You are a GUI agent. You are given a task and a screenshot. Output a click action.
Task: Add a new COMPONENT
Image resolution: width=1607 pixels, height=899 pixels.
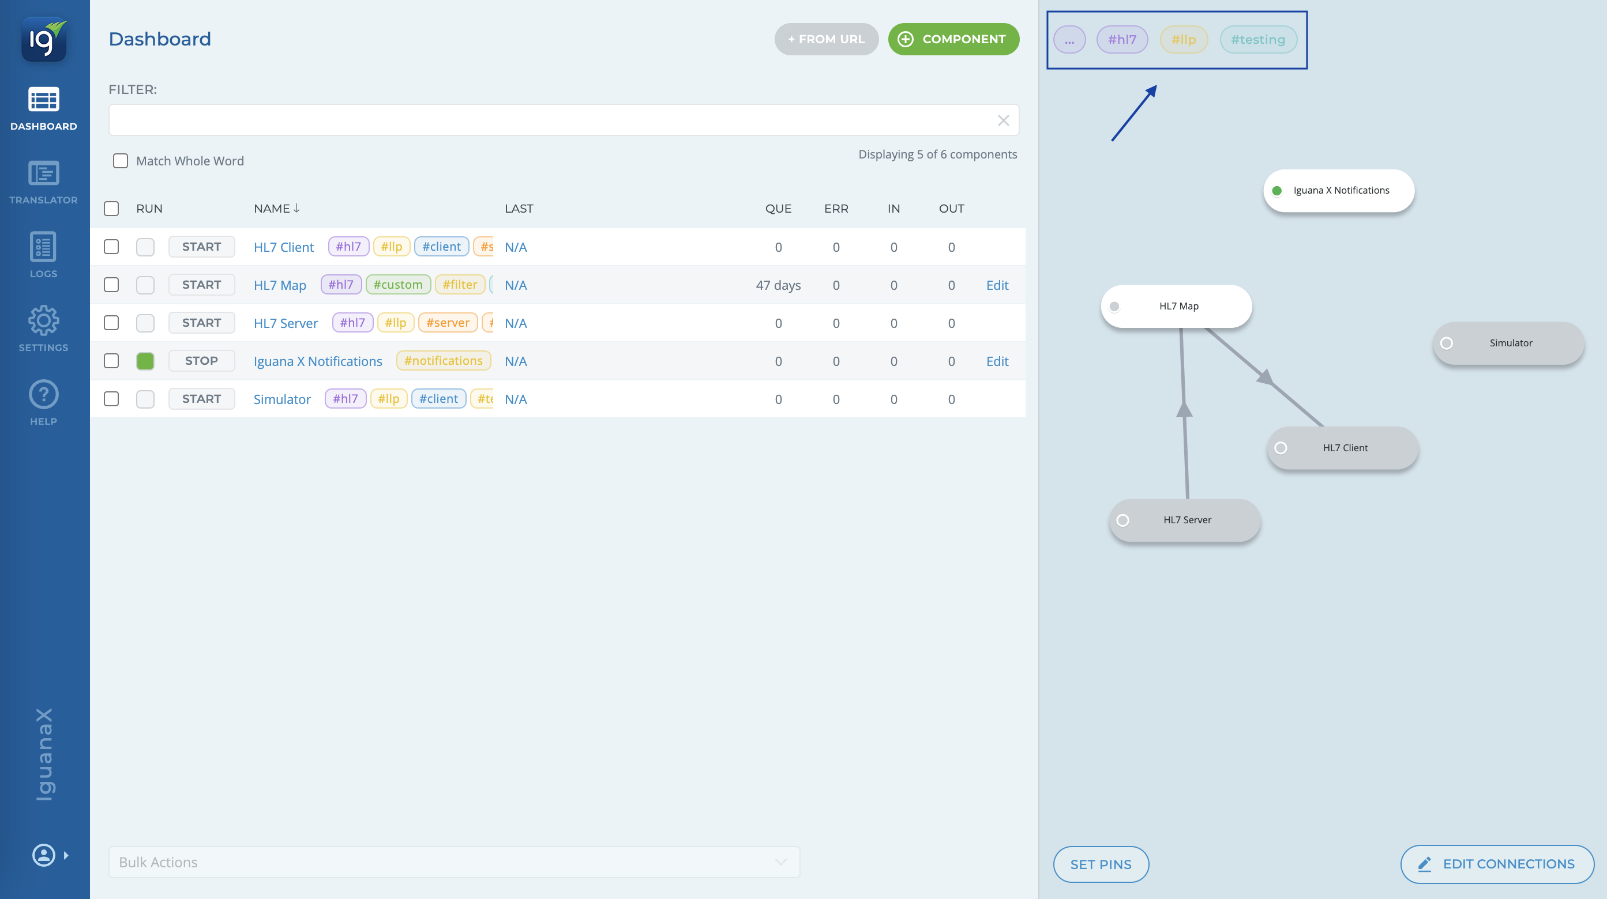954,39
